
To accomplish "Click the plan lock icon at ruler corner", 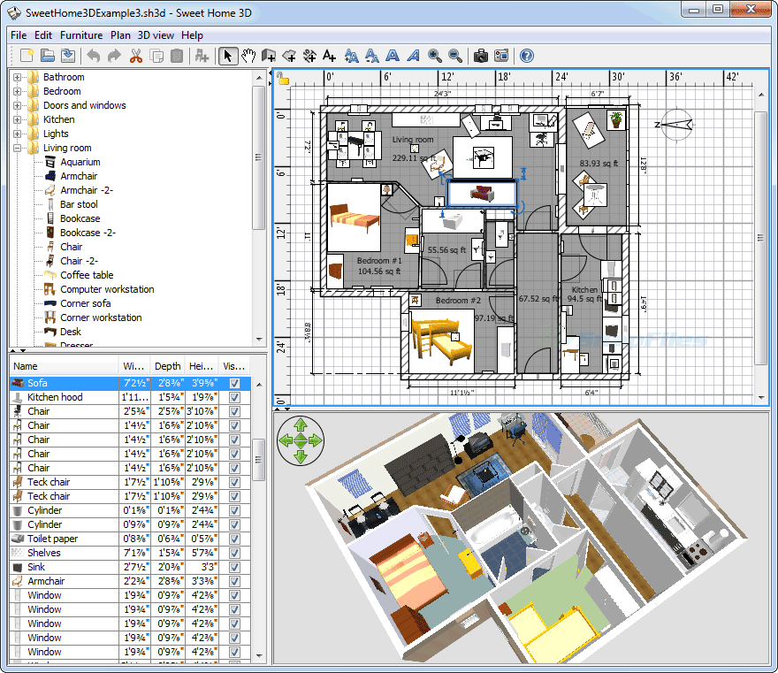I will [283, 78].
